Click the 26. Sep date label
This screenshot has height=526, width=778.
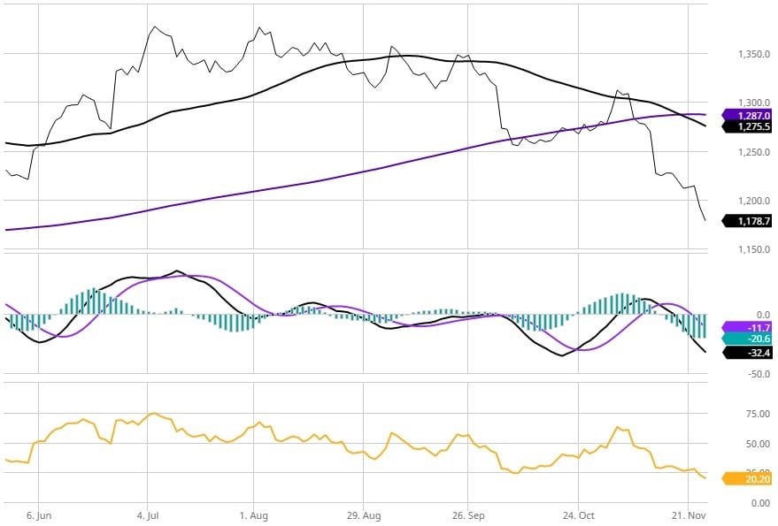tap(471, 514)
